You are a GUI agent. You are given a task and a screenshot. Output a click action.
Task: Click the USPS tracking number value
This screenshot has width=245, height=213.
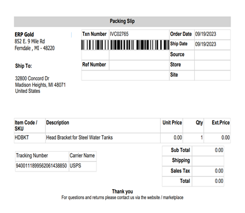42,166
